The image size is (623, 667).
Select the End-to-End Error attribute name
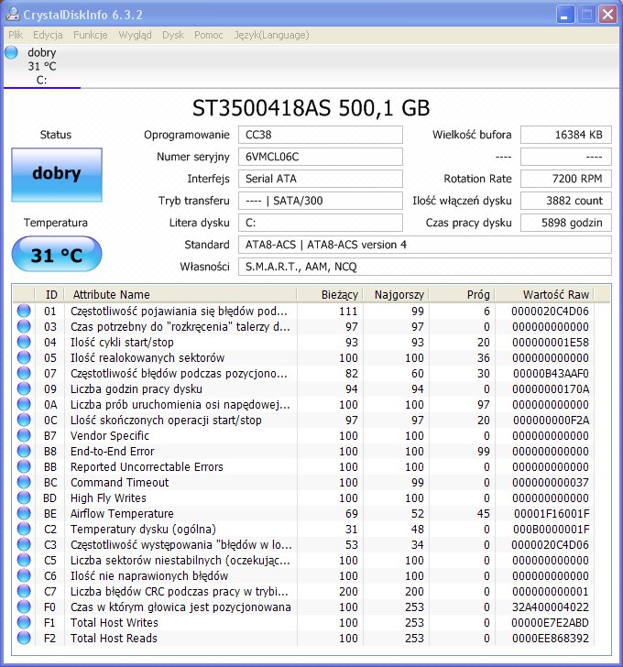pyautogui.click(x=113, y=451)
